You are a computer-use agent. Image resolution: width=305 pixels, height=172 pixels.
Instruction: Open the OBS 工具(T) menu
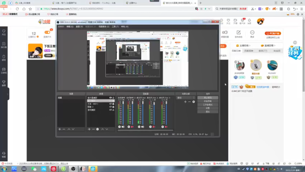coord(115,26)
